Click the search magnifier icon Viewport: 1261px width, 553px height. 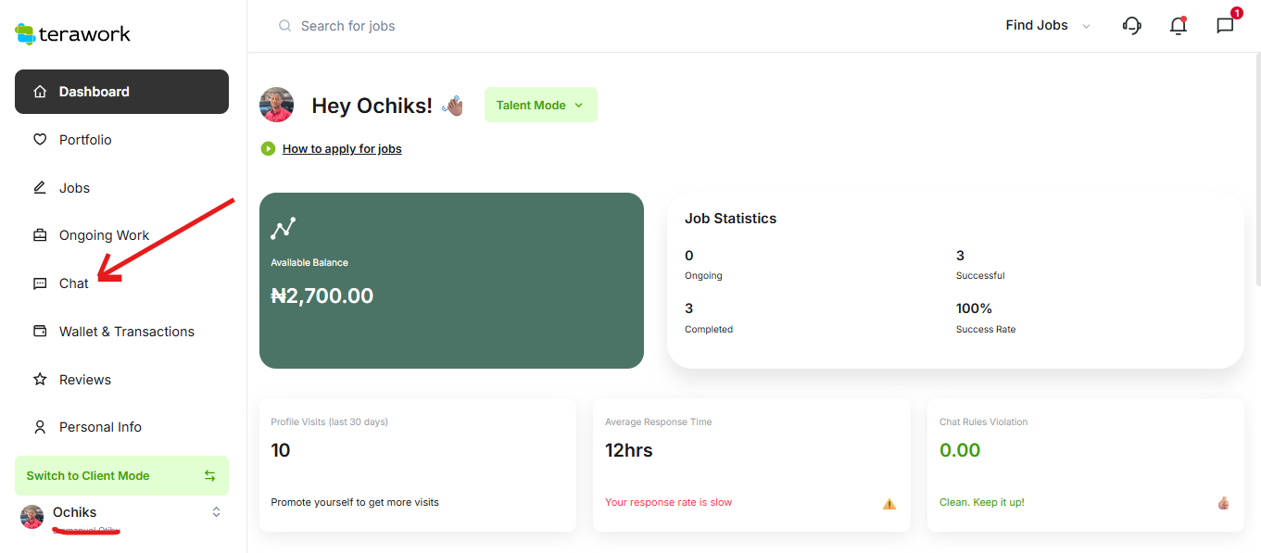285,26
